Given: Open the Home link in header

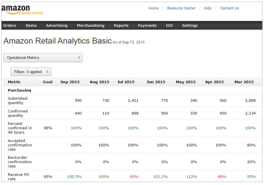Looking at the screenshot, I should (x=153, y=8).
